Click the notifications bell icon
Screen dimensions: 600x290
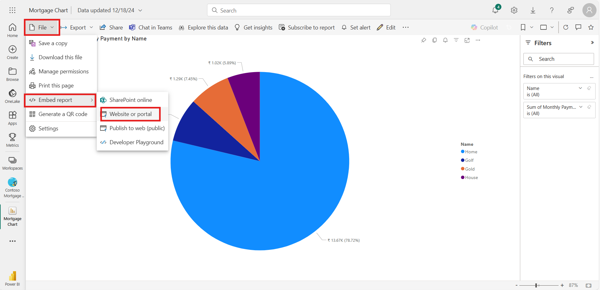495,10
